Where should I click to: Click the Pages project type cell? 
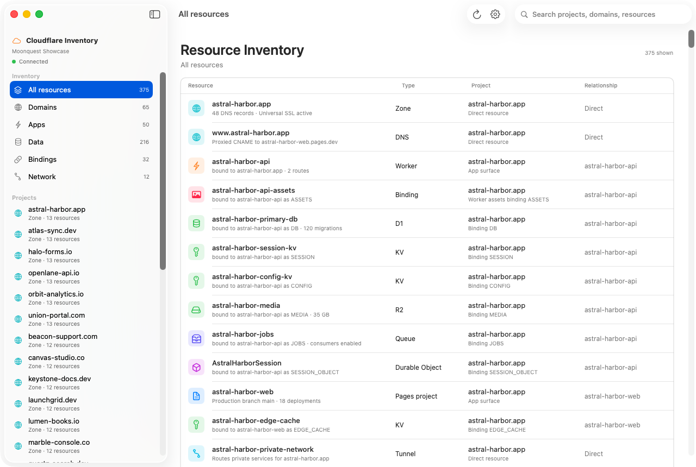(x=416, y=396)
